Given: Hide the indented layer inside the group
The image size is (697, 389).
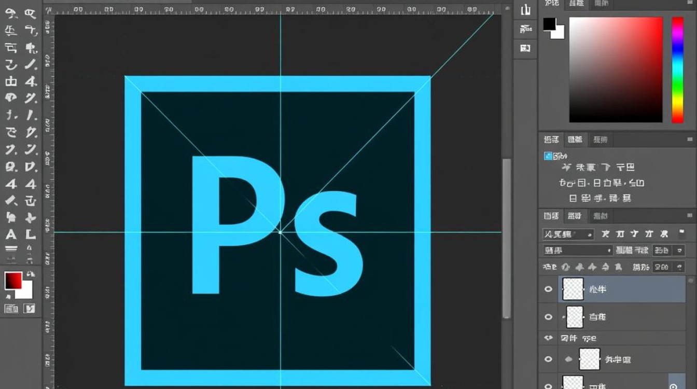Looking at the screenshot, I should click(x=548, y=359).
